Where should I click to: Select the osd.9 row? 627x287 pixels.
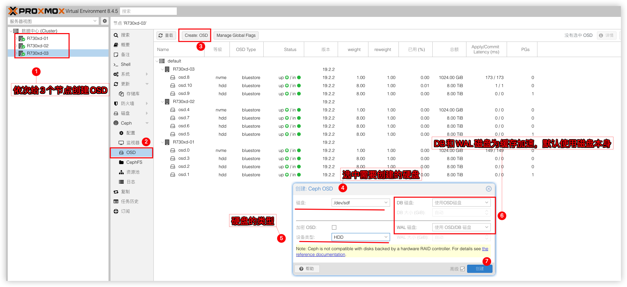(387, 94)
